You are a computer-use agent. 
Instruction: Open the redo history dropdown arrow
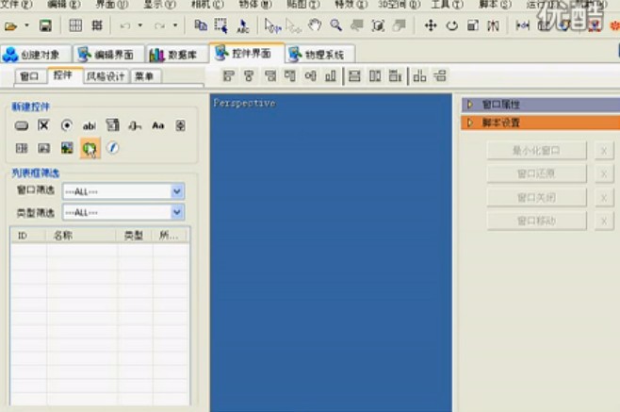click(x=174, y=25)
